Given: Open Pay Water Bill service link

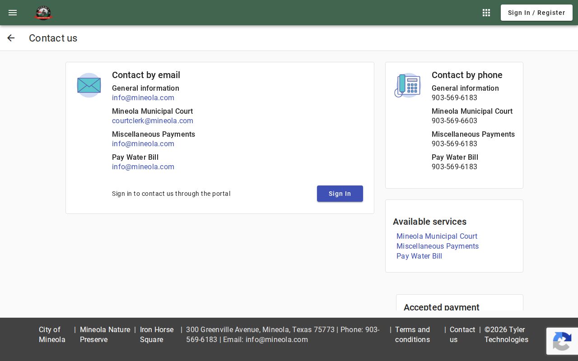Looking at the screenshot, I should (x=419, y=256).
